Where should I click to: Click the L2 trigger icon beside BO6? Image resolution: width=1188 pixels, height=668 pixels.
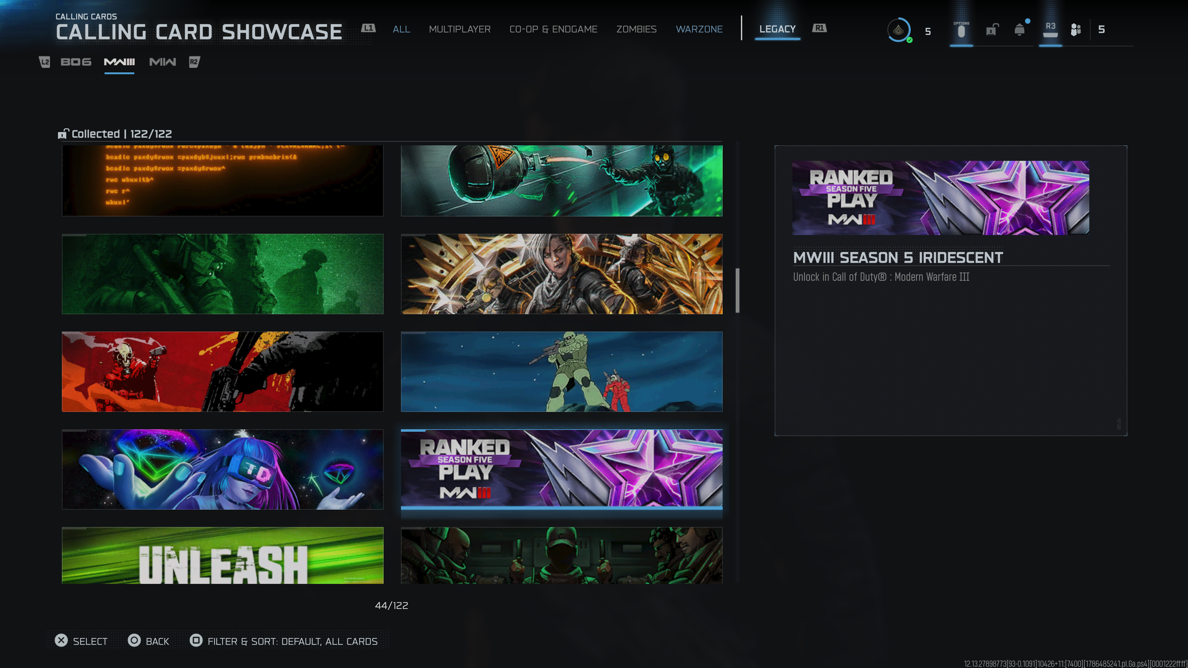coord(45,62)
